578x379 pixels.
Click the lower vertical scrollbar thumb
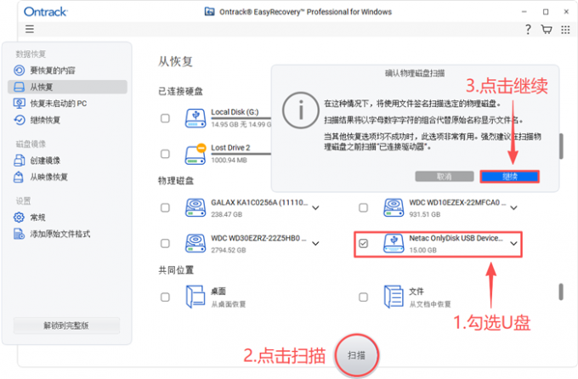click(561, 292)
